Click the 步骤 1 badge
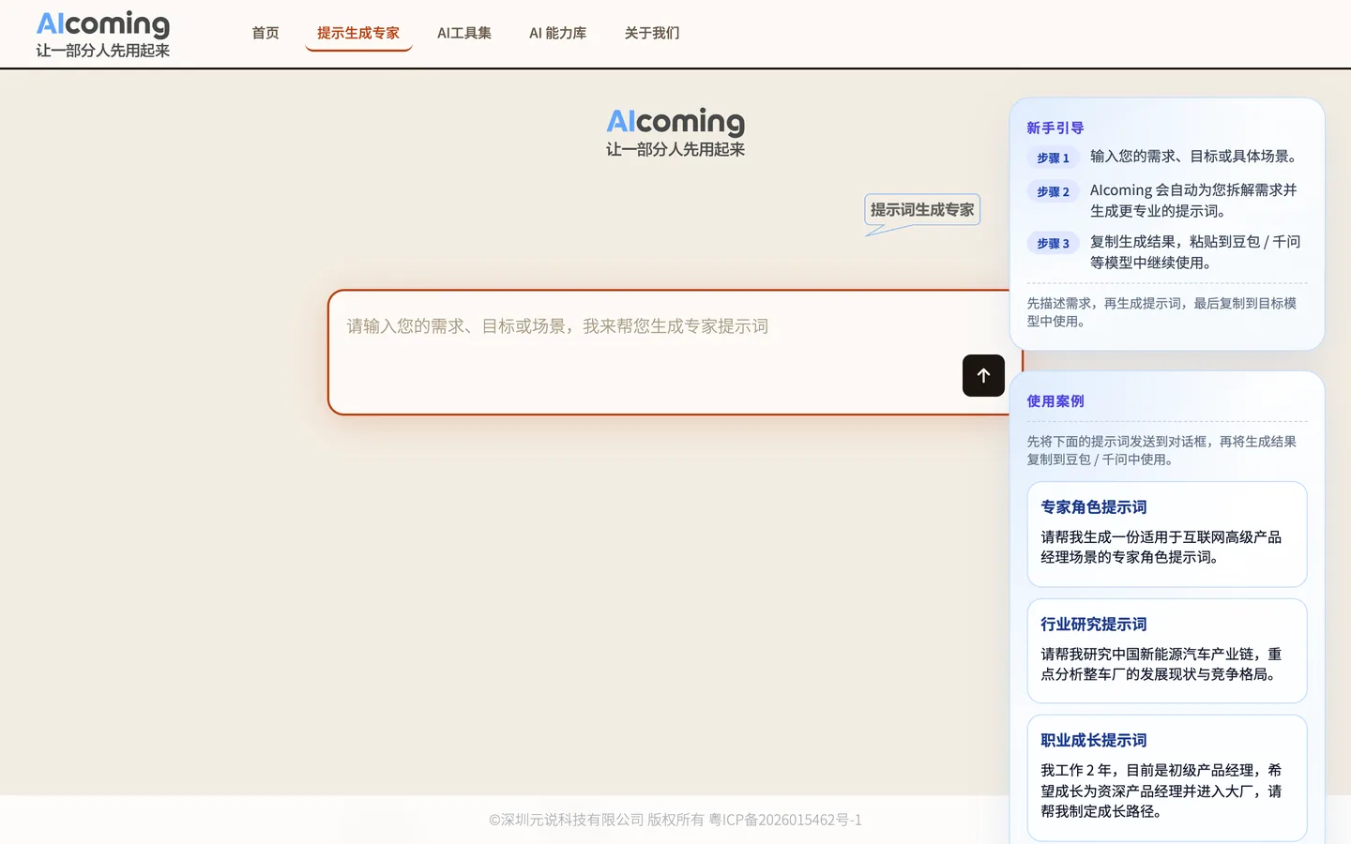Image resolution: width=1351 pixels, height=844 pixels. pyautogui.click(x=1053, y=158)
